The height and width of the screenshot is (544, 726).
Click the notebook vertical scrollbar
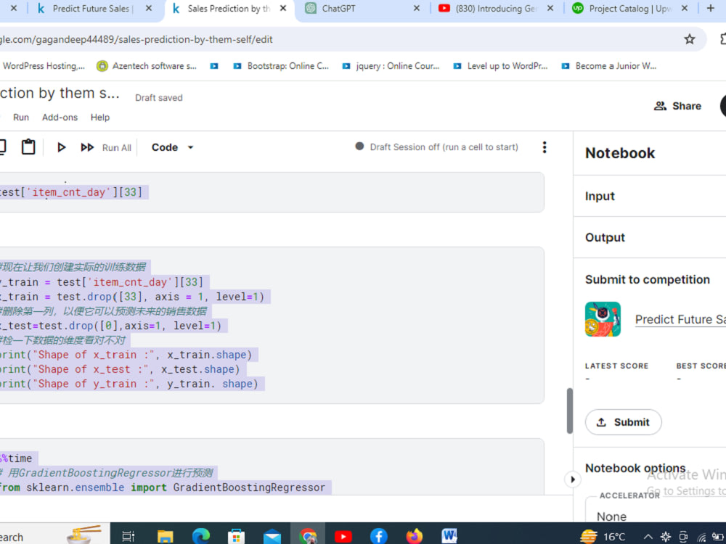click(569, 411)
